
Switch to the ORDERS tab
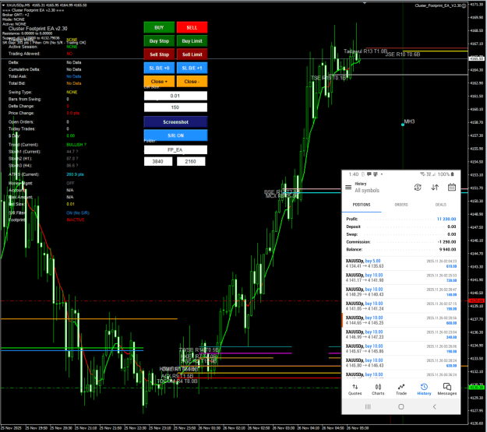pos(401,205)
